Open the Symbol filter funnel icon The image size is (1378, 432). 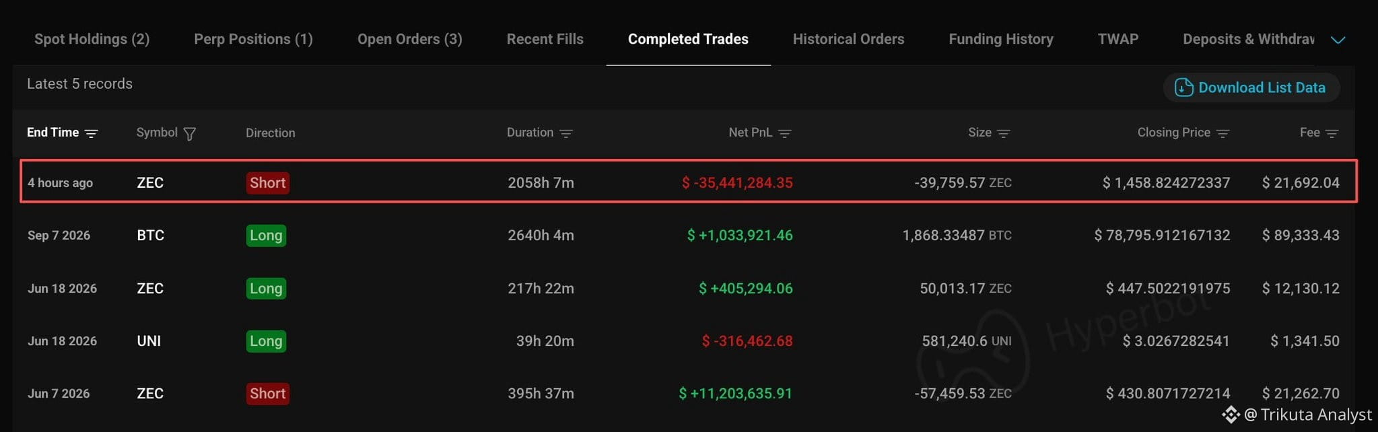[190, 134]
